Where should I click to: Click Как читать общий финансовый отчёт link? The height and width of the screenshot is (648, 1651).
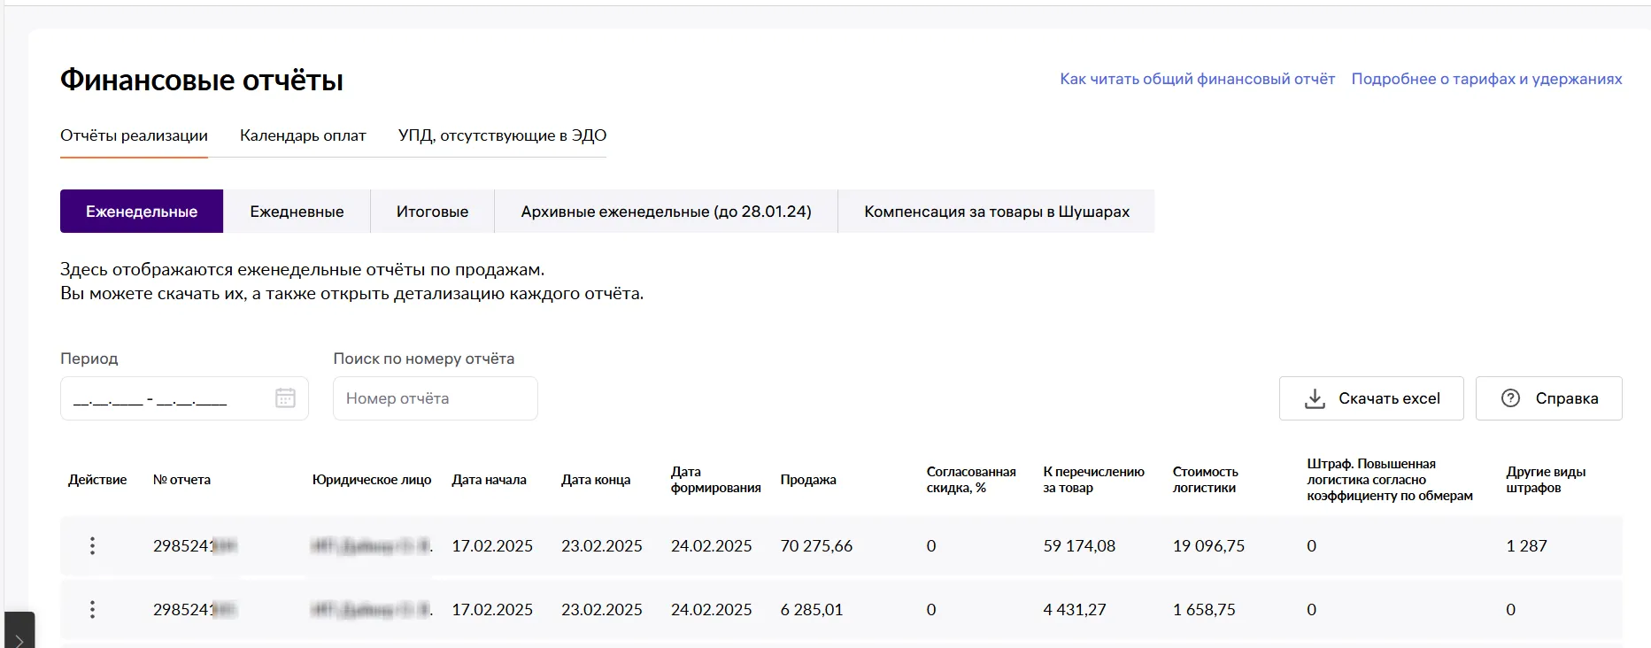1197,79
